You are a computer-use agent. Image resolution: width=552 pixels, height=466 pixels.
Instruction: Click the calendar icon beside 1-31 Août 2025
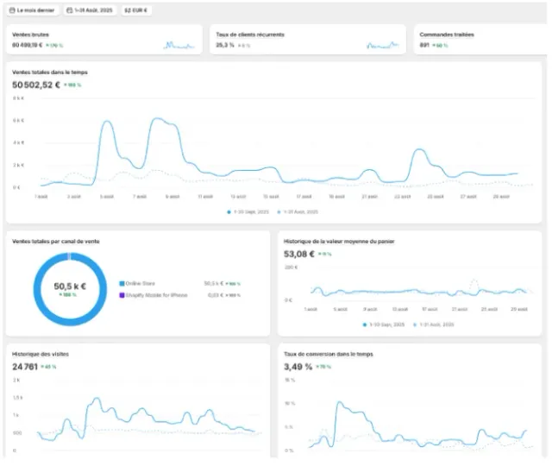(70, 10)
